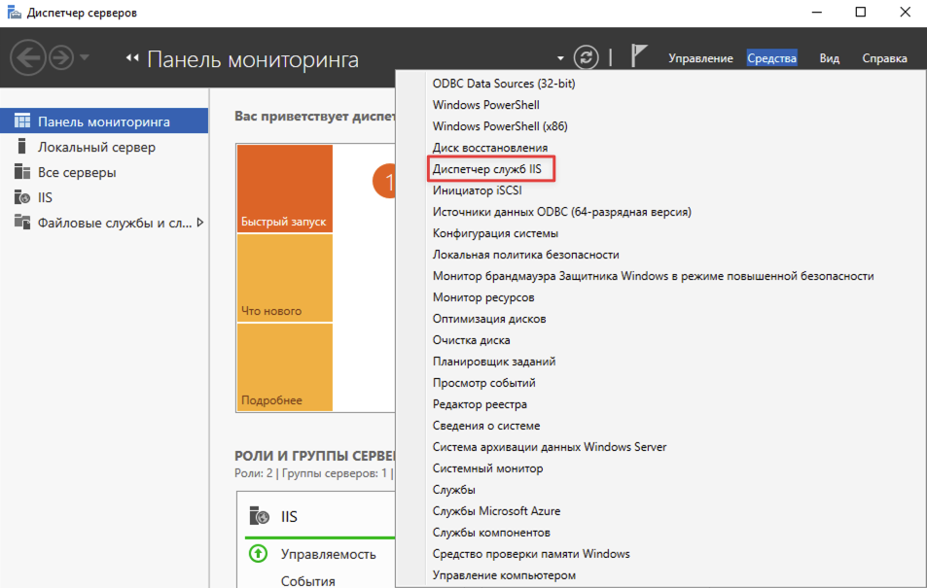Viewport: 927px width, 588px height.
Task: Launch Windows PowerShell from menu
Action: click(x=486, y=105)
